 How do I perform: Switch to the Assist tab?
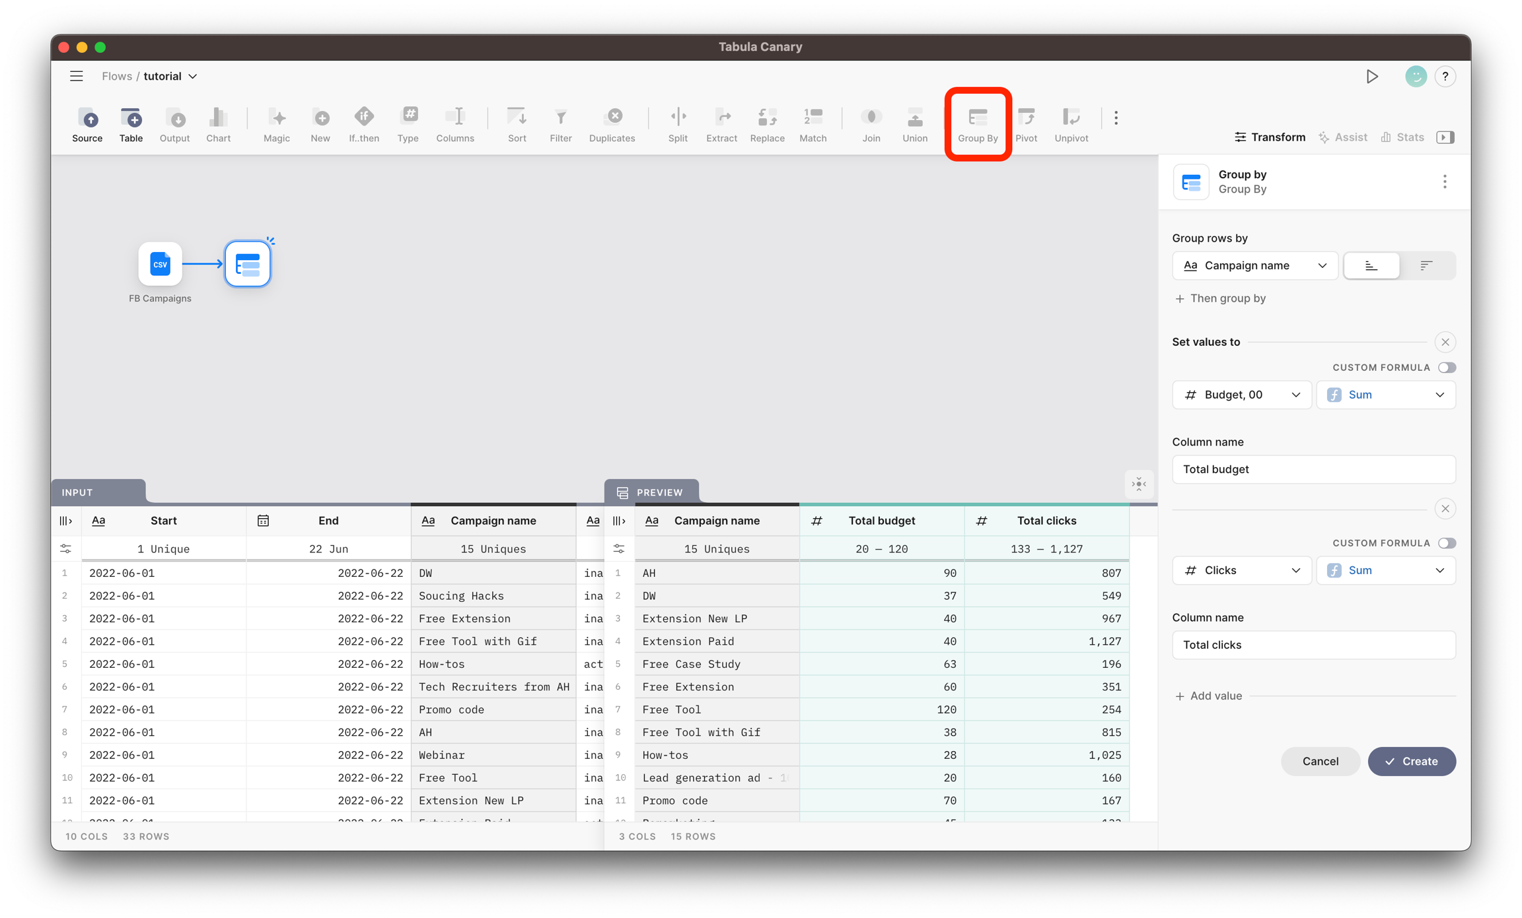1343,137
